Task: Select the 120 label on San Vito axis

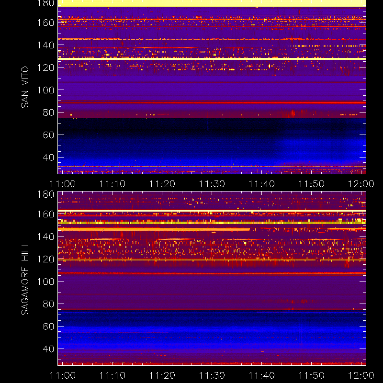Action: click(45, 68)
